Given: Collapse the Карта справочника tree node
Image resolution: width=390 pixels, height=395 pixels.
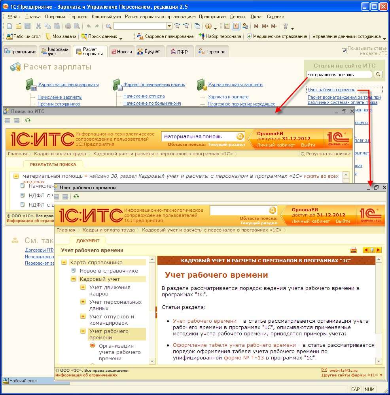Looking at the screenshot, I should 64,262.
